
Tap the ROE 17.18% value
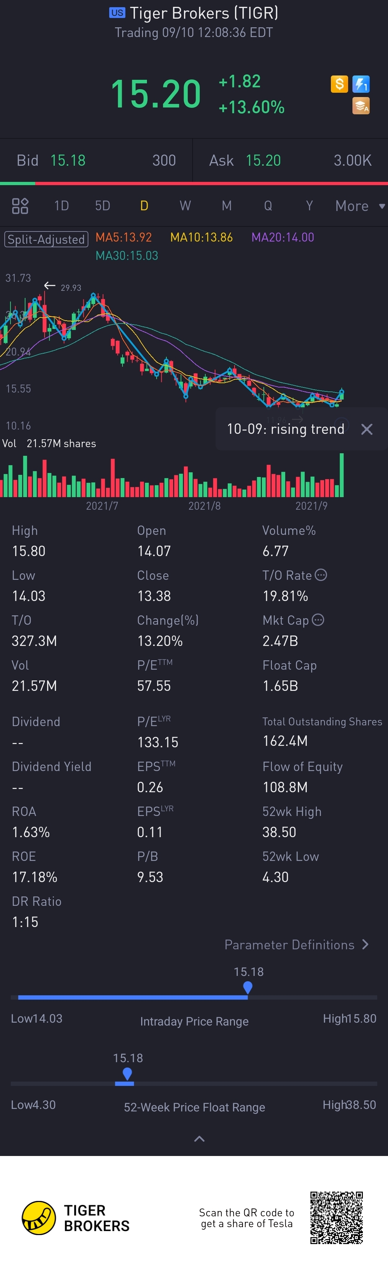[34, 877]
